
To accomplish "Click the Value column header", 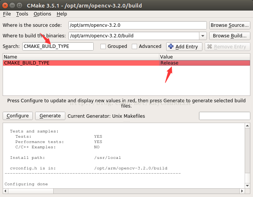I will pos(205,57).
